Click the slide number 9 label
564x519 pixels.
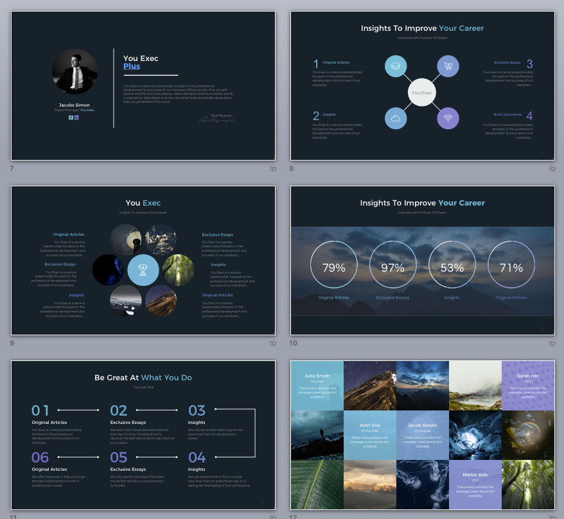click(12, 343)
